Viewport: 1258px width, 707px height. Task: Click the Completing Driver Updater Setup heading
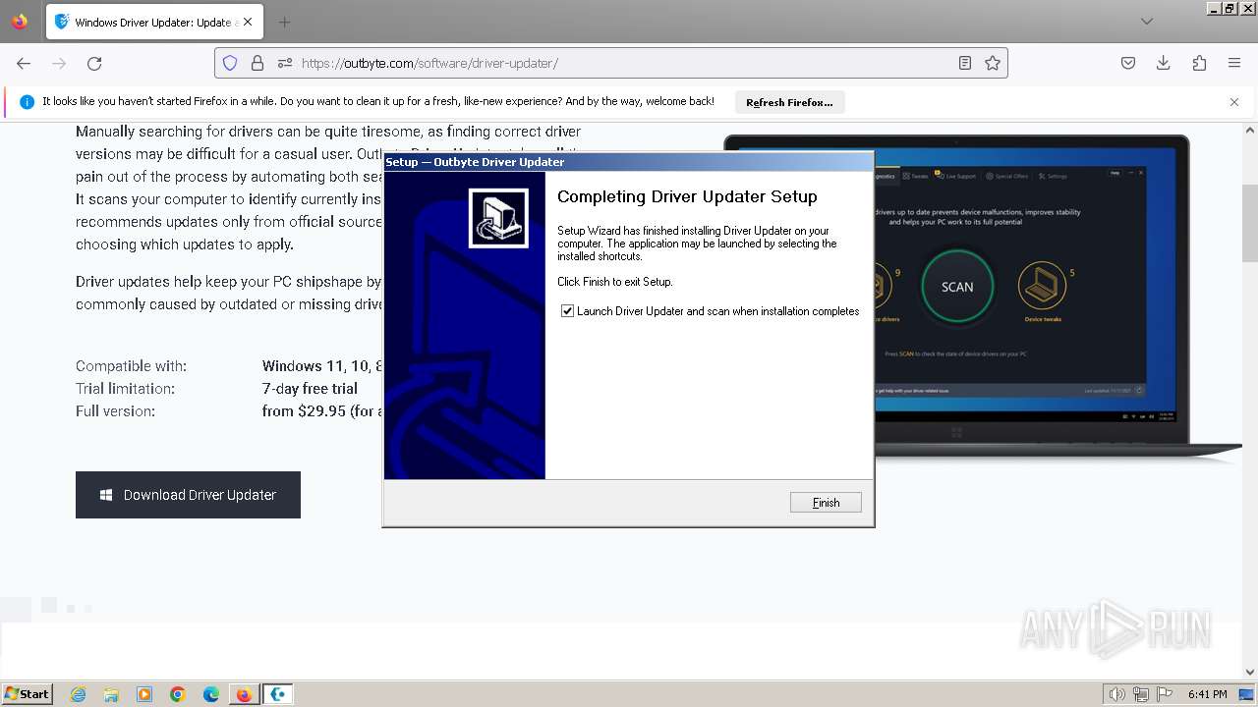[x=687, y=196]
